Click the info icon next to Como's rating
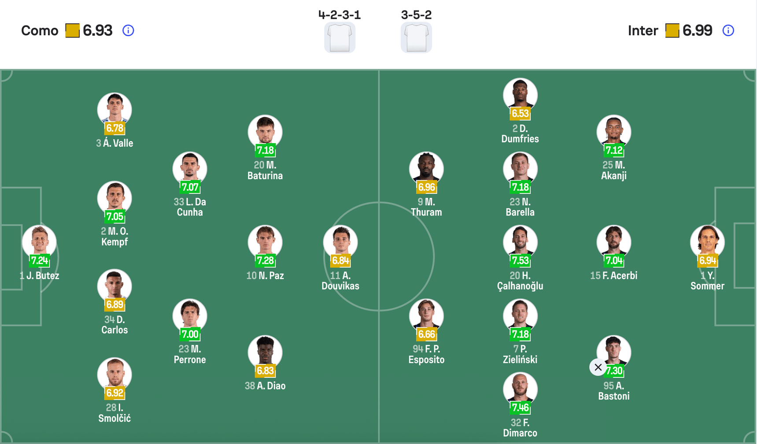This screenshot has width=757, height=444. (128, 30)
